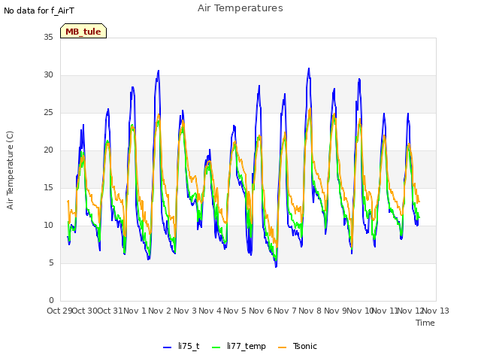Click the 15 y-axis tick label
The image size is (481, 361).
48,187
